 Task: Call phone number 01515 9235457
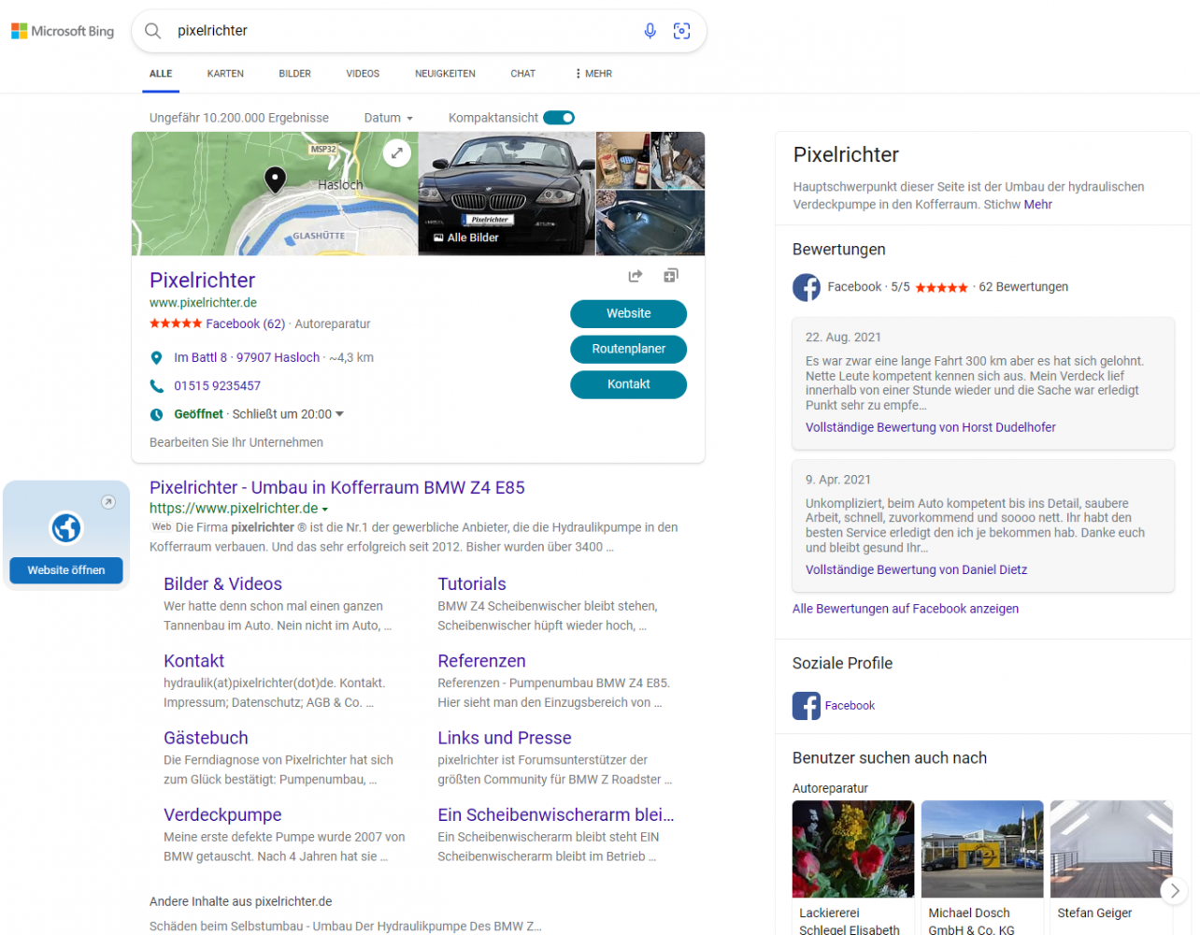click(x=217, y=386)
